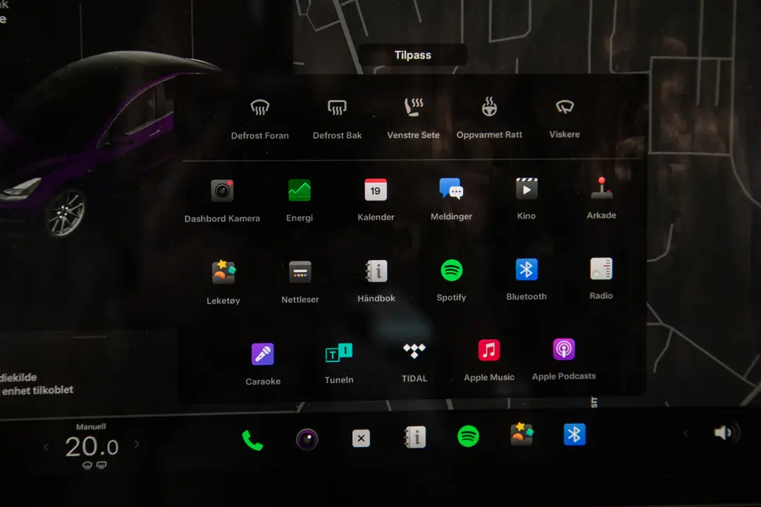Decrease volume with left chevron
Screen dimensions: 761x507
pos(686,433)
